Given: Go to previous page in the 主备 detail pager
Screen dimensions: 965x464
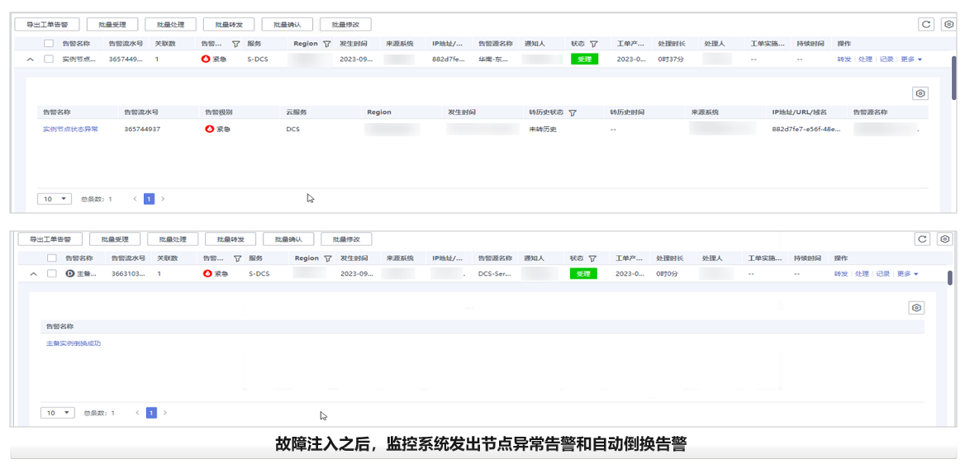Looking at the screenshot, I should (137, 412).
